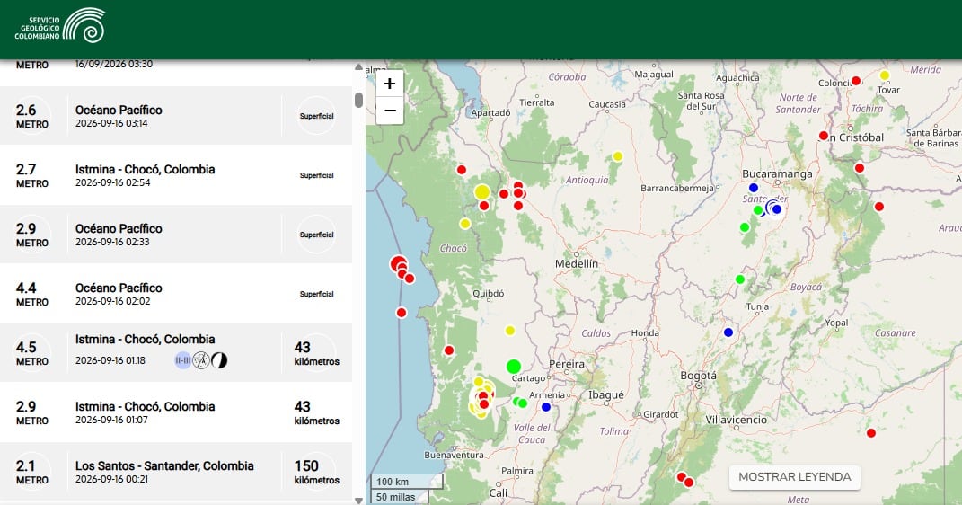Screen dimensions: 962x505
Task: Open the 4.4 Océano Pacífico 02:02 event
Action: tap(176, 293)
